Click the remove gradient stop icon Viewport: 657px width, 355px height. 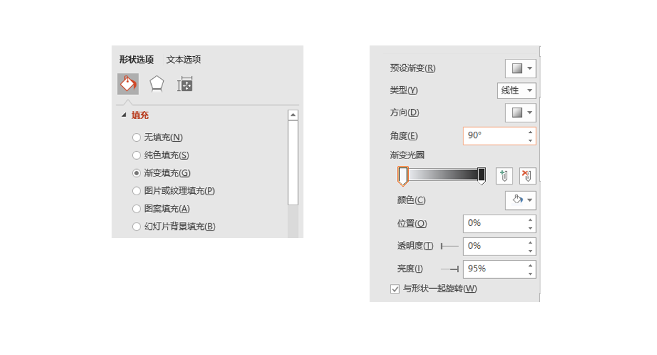click(527, 176)
